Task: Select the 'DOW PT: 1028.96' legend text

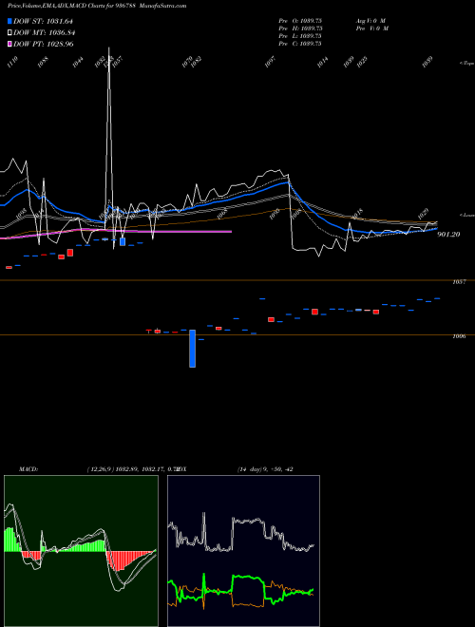Action: (43, 44)
